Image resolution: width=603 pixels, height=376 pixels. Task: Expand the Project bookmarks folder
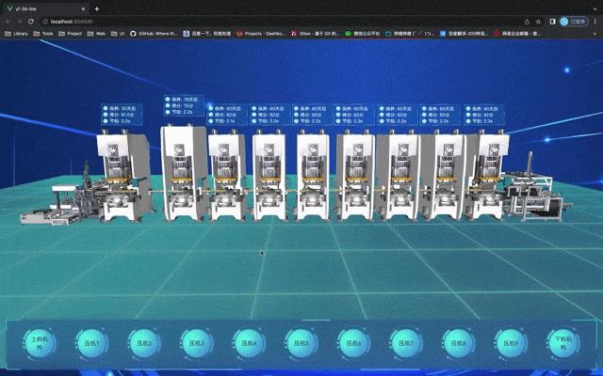[x=70, y=33]
